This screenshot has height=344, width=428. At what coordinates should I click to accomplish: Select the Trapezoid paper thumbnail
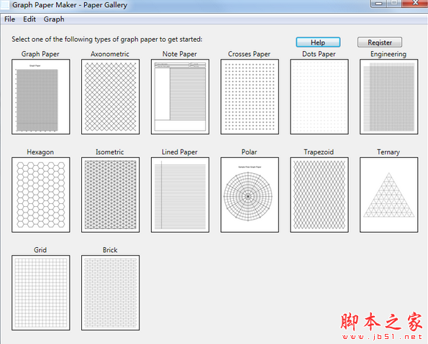319,195
